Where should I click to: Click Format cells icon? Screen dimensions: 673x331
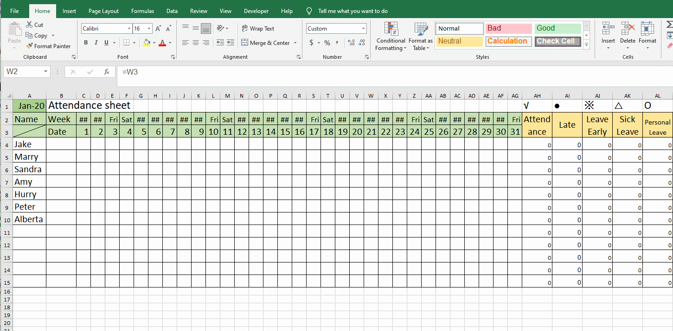point(647,29)
